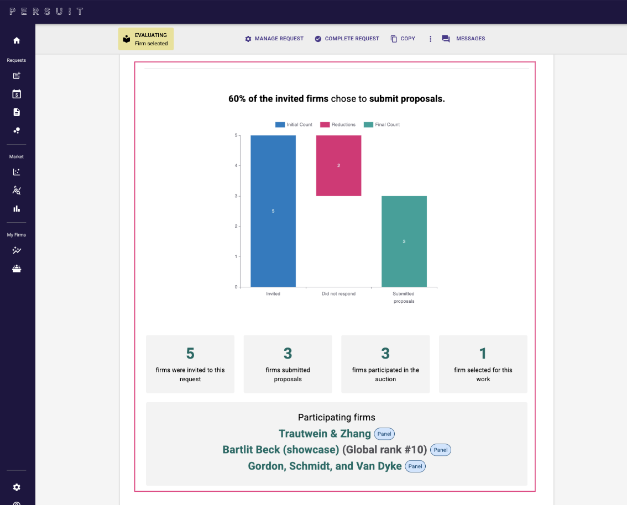
Task: Click the bubble dots icon under Requests
Action: pyautogui.click(x=17, y=130)
